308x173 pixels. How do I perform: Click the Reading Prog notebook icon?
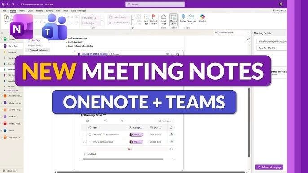(x=5, y=110)
